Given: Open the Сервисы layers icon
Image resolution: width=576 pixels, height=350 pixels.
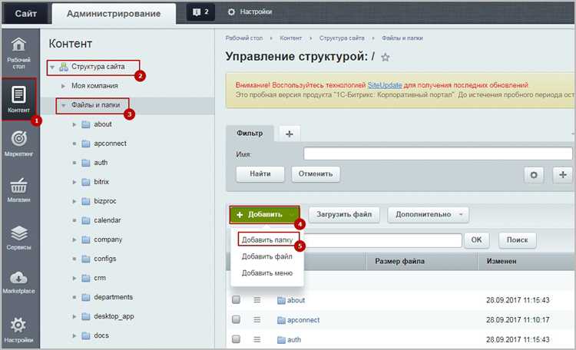Looking at the screenshot, I should 18,233.
